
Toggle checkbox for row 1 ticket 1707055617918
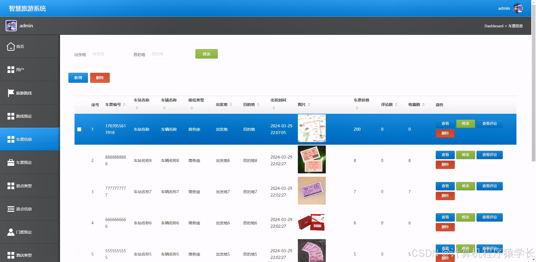(x=79, y=129)
